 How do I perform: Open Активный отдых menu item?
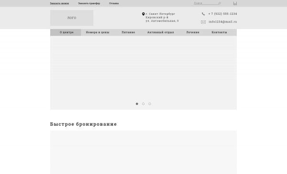coord(161,32)
